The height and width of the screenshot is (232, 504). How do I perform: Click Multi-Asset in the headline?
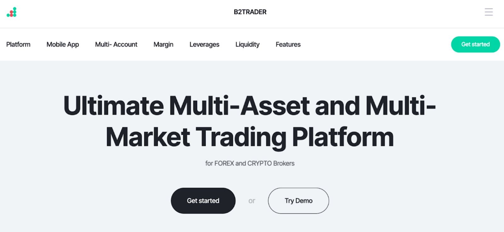click(239, 105)
